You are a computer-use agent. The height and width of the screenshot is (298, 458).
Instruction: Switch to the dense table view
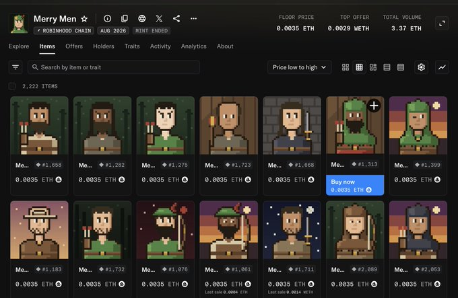pos(401,67)
